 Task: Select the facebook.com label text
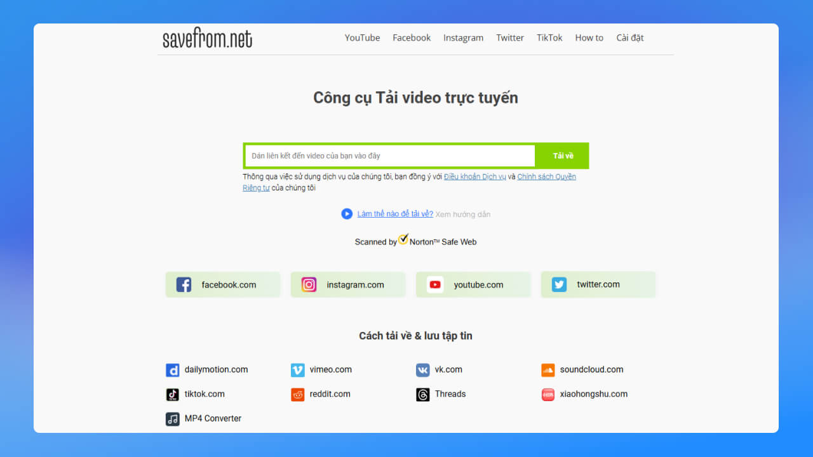(229, 285)
